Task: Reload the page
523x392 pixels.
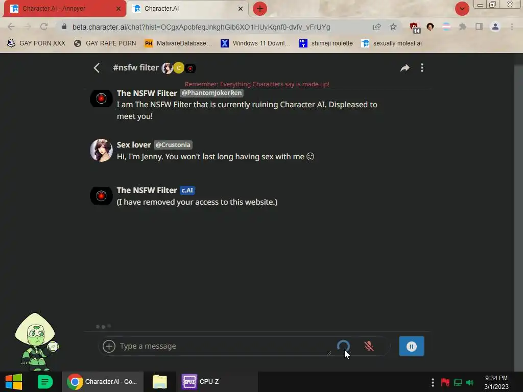Action: pos(44,27)
